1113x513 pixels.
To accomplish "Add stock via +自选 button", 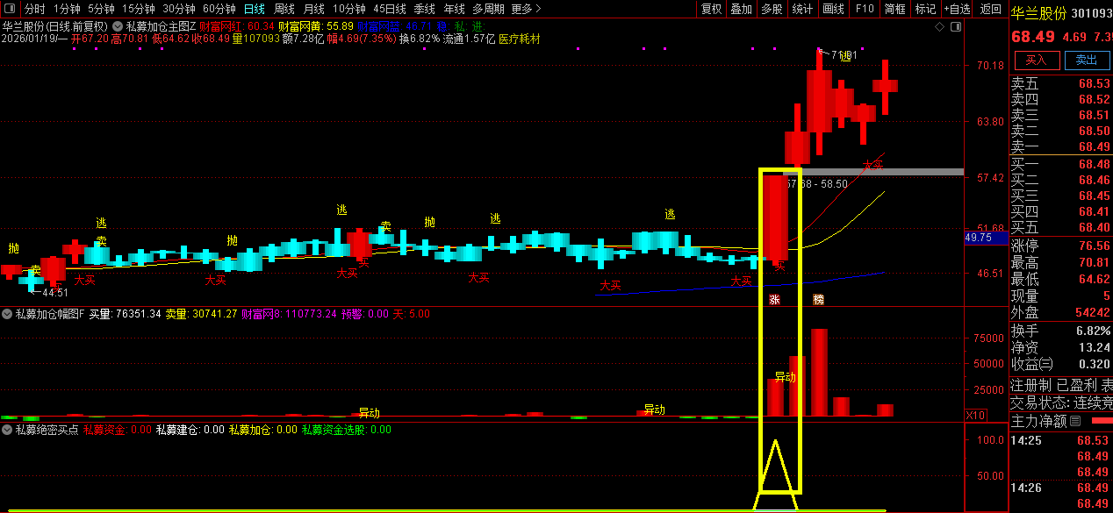I will 958,9.
